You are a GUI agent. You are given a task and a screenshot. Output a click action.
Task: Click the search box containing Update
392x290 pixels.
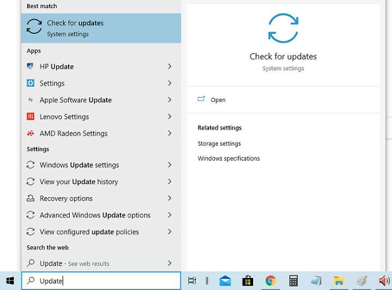coord(101,281)
